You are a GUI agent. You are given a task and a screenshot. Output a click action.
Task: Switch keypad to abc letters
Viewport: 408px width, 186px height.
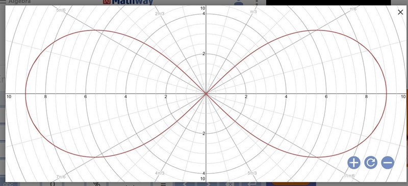click(10, 184)
